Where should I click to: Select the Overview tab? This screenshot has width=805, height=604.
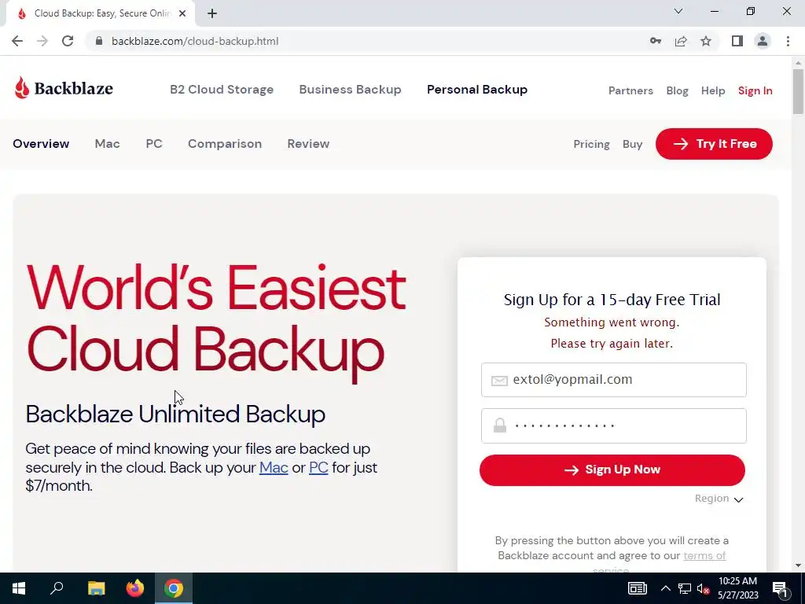41,144
